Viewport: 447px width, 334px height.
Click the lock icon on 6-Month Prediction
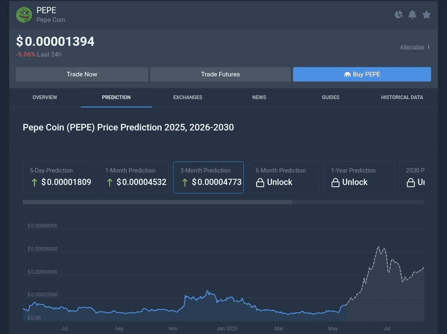(x=260, y=182)
